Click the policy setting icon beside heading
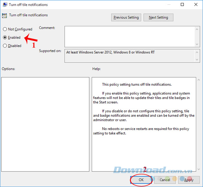 (x=4, y=16)
